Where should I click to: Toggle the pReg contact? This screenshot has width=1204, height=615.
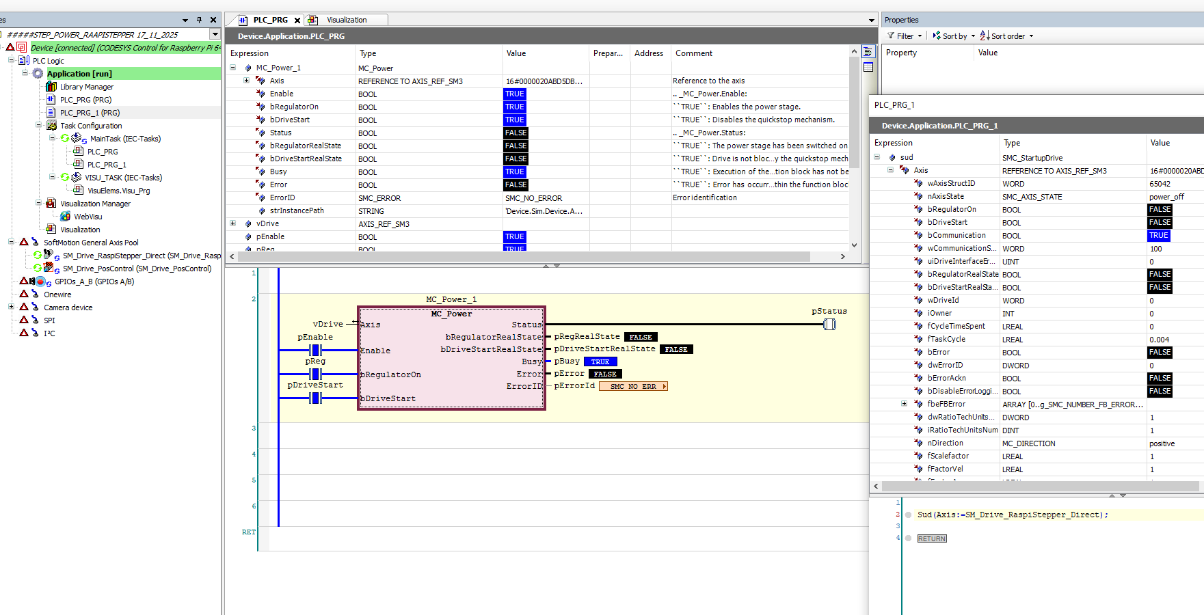(315, 374)
